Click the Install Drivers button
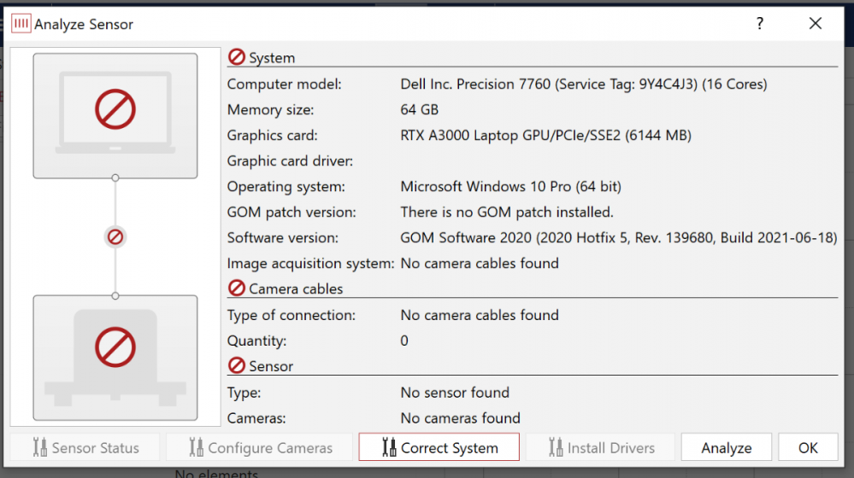Image resolution: width=854 pixels, height=478 pixels. 600,447
